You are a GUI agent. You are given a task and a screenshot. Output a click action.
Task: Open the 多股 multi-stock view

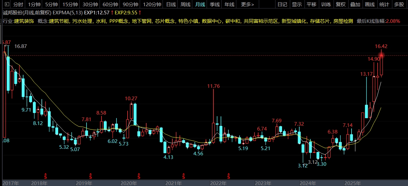[x=399, y=4]
